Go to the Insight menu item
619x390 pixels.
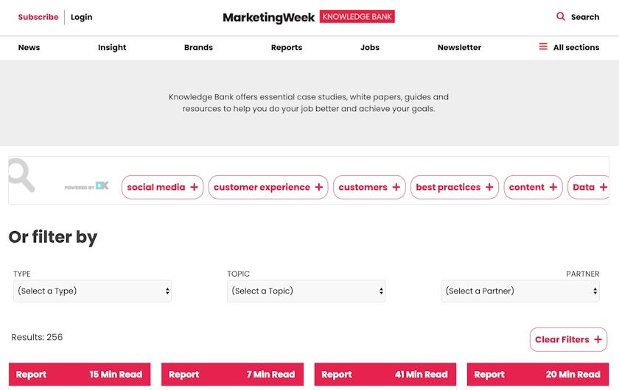coord(112,47)
